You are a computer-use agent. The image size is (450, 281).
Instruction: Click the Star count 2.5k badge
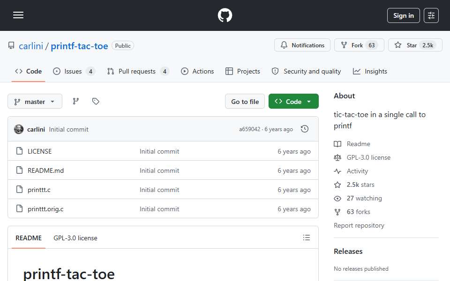point(427,45)
